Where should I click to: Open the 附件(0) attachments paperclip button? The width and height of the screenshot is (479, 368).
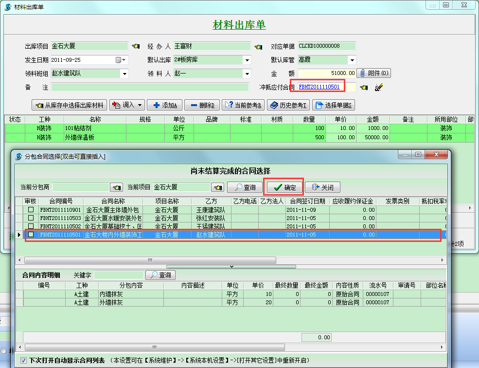(373, 73)
